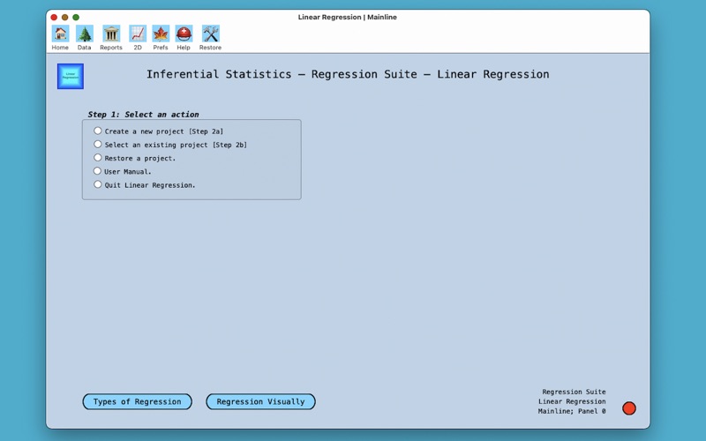Open the Help helmet icon
Screen dimensions: 706x441
point(184,34)
